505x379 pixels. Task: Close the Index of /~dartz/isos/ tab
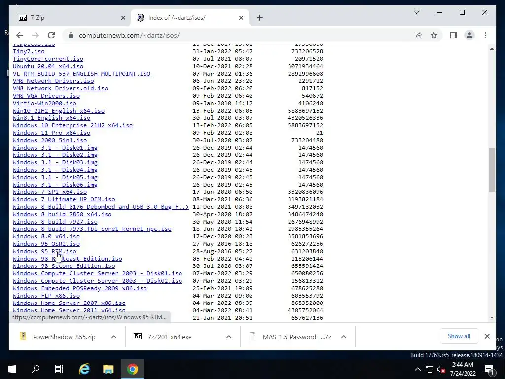(x=241, y=18)
